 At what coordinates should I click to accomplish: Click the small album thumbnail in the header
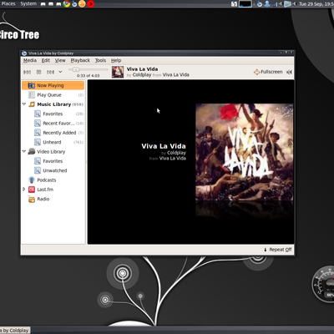pos(118,72)
